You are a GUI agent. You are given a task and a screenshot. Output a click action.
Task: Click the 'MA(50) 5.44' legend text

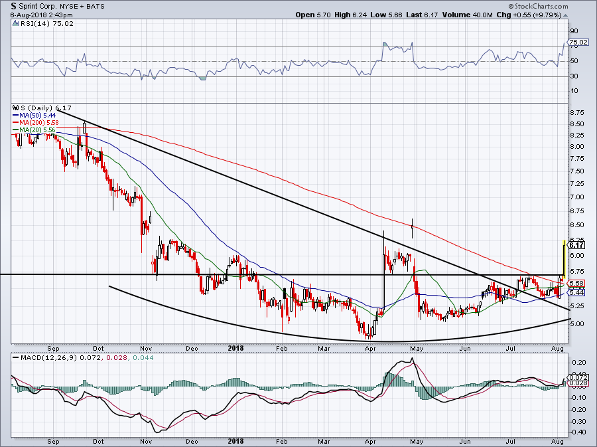pyautogui.click(x=37, y=116)
